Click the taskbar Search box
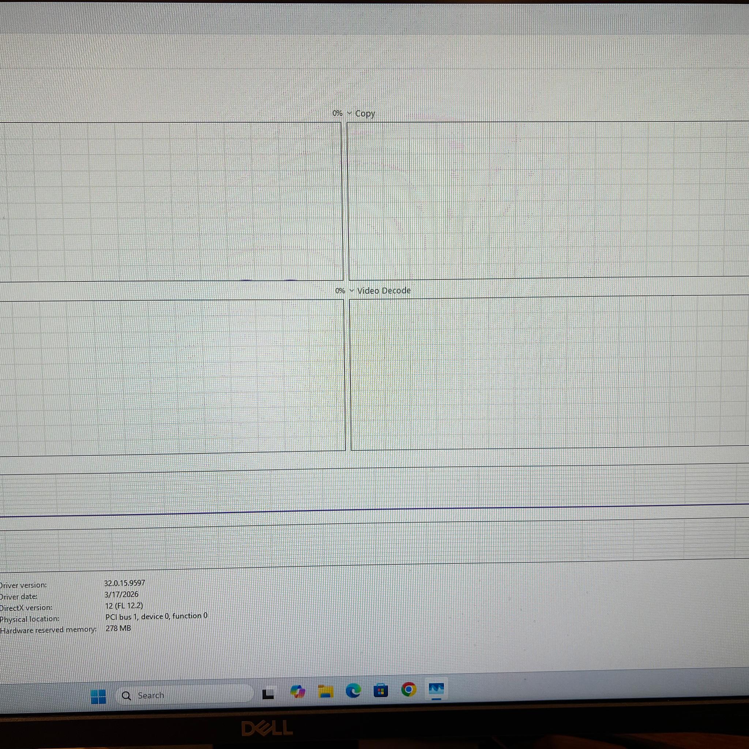This screenshot has height=749, width=749. (185, 695)
